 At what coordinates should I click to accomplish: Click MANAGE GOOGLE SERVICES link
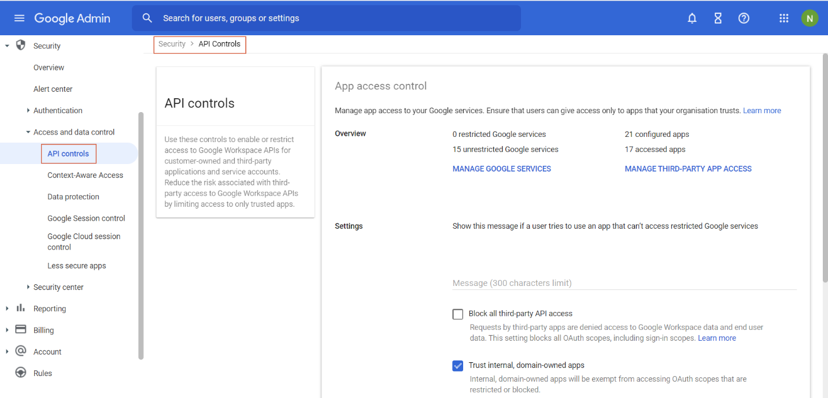501,169
